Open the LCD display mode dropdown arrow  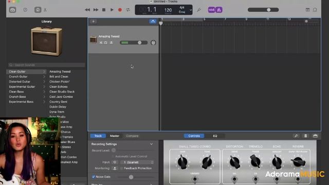pyautogui.click(x=191, y=10)
